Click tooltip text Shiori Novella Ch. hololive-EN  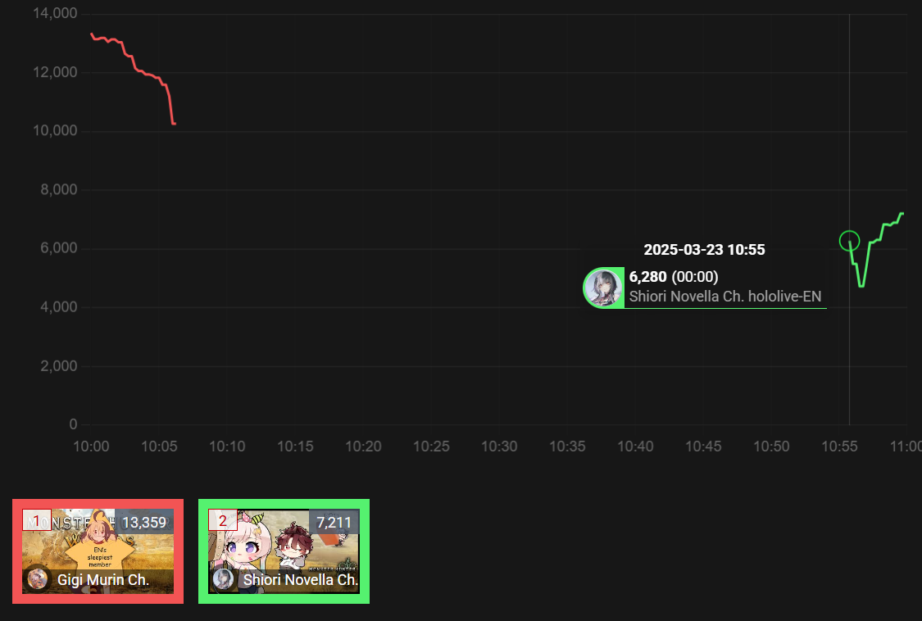725,297
